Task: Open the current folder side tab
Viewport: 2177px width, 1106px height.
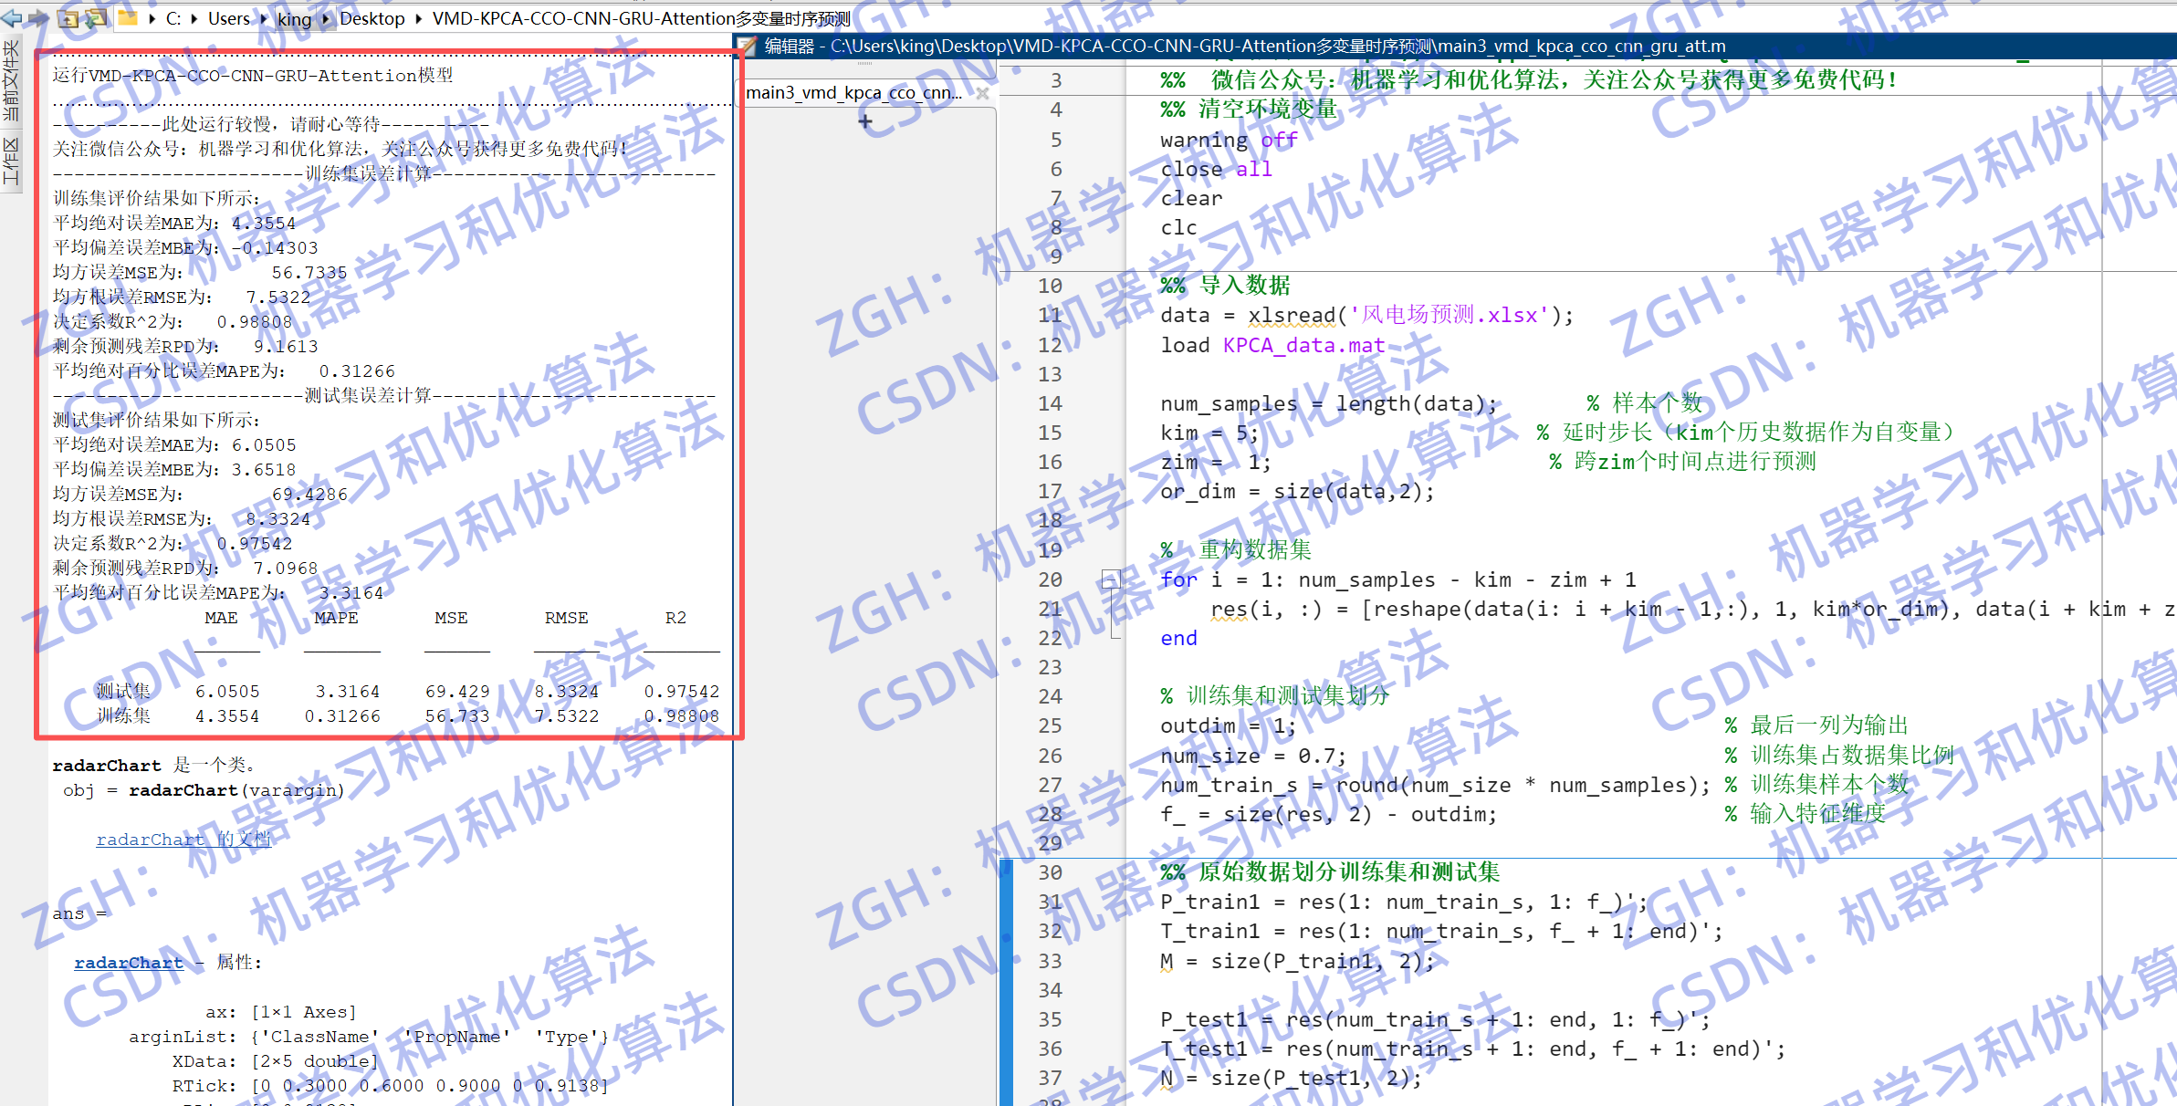Action: coord(11,80)
